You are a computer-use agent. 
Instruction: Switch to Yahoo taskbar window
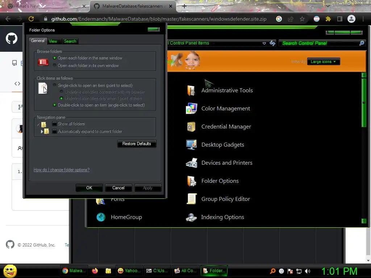129,271
